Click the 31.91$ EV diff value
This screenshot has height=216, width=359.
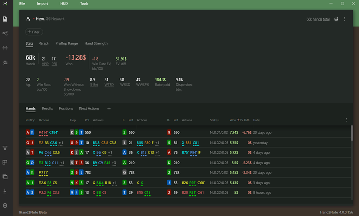(121, 59)
